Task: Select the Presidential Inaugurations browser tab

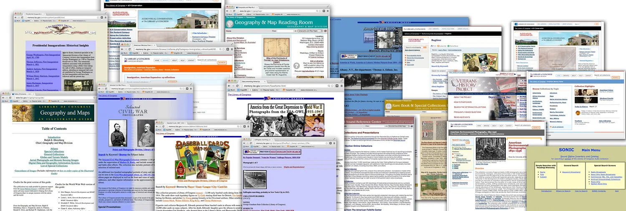Action: (x=34, y=14)
